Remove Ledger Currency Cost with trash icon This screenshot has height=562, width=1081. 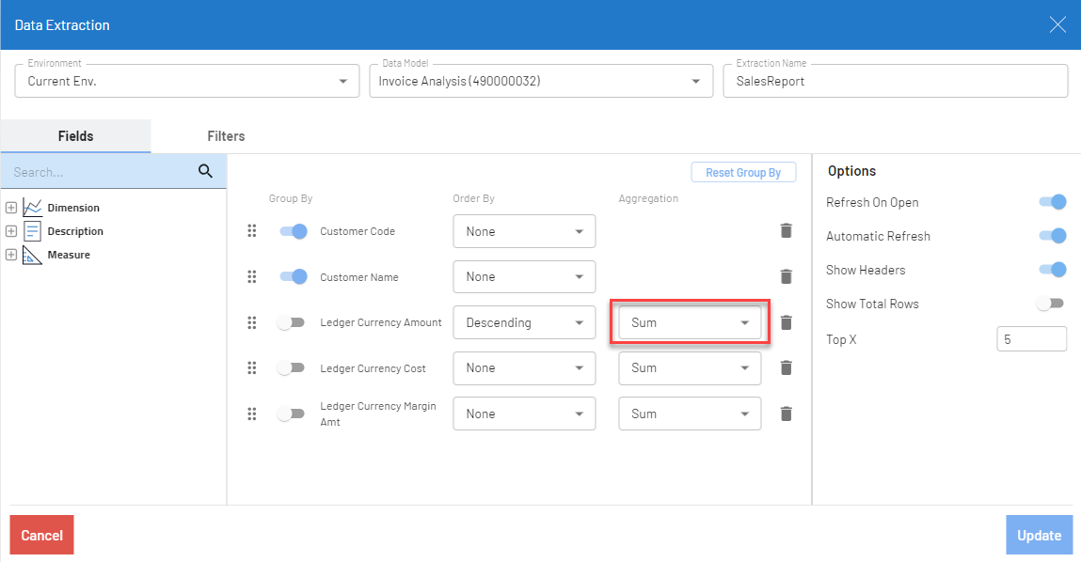(x=786, y=367)
